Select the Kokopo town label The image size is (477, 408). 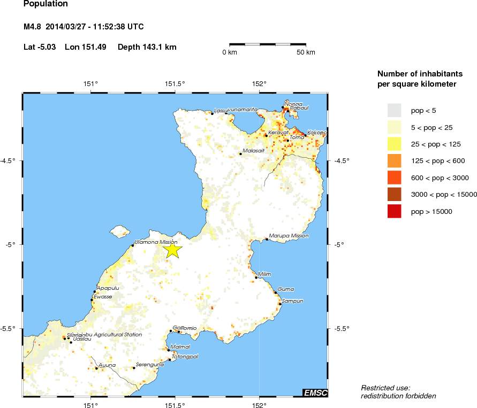click(317, 132)
